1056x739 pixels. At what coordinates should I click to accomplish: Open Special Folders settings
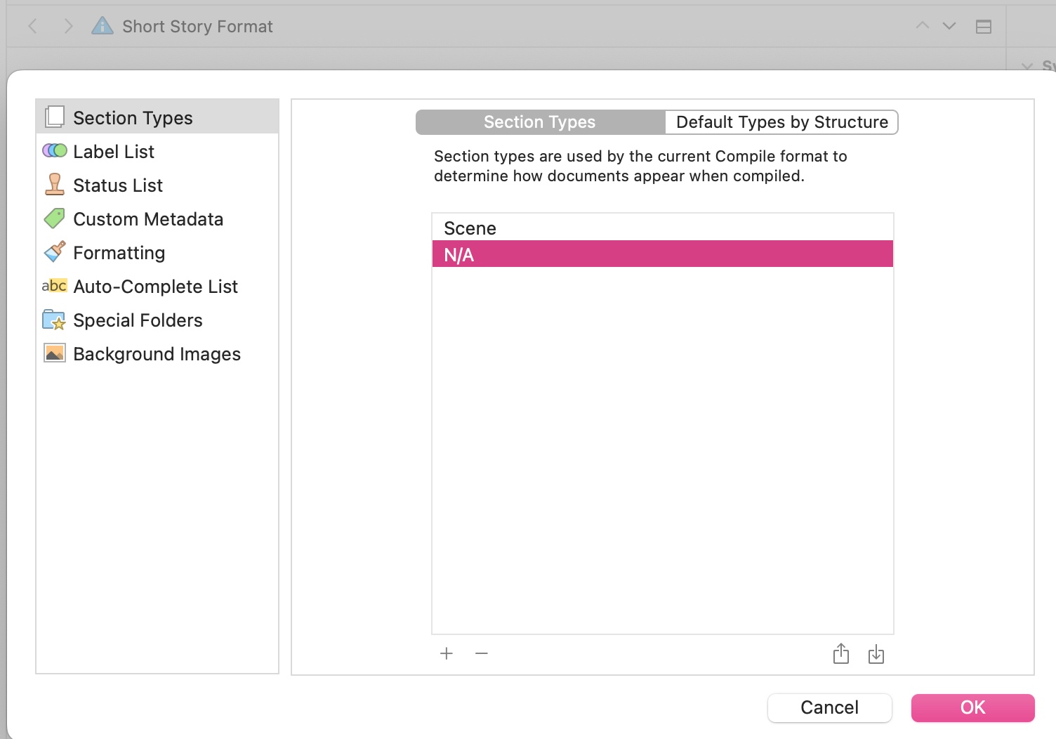pos(157,320)
